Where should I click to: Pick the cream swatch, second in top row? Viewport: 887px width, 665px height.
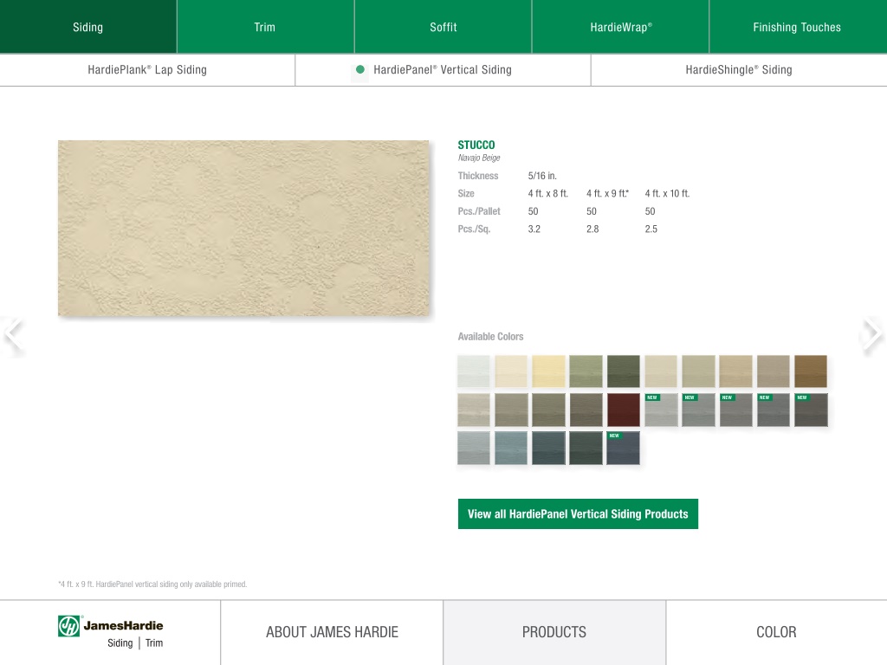click(511, 371)
